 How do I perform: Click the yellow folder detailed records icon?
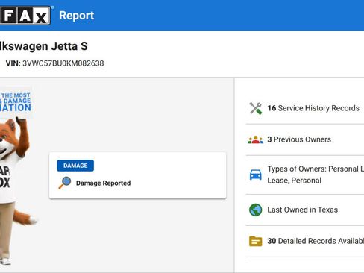[x=256, y=241]
